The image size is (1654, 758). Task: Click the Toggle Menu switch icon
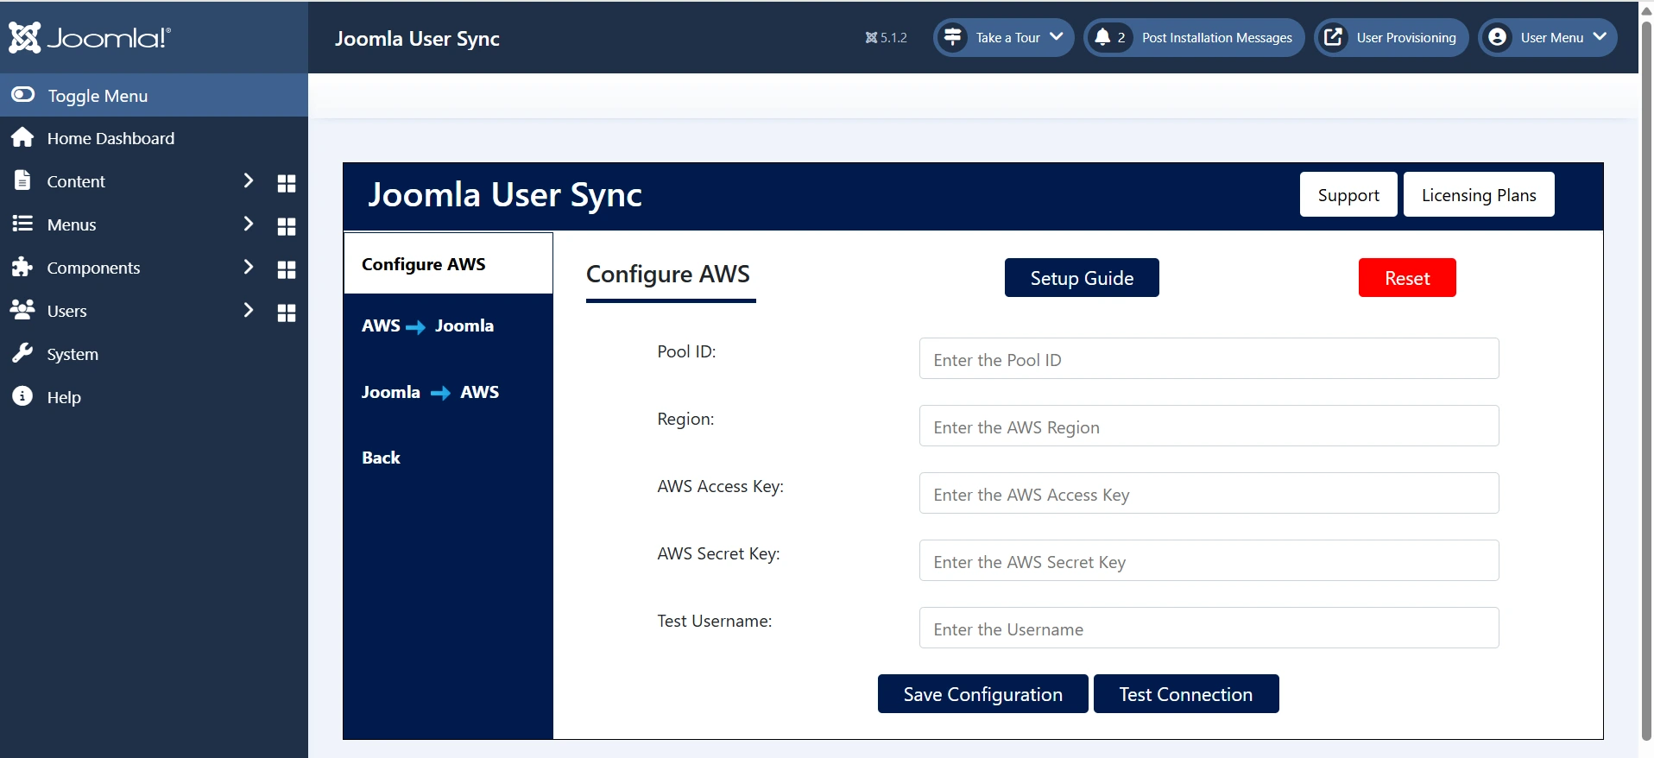point(23,95)
